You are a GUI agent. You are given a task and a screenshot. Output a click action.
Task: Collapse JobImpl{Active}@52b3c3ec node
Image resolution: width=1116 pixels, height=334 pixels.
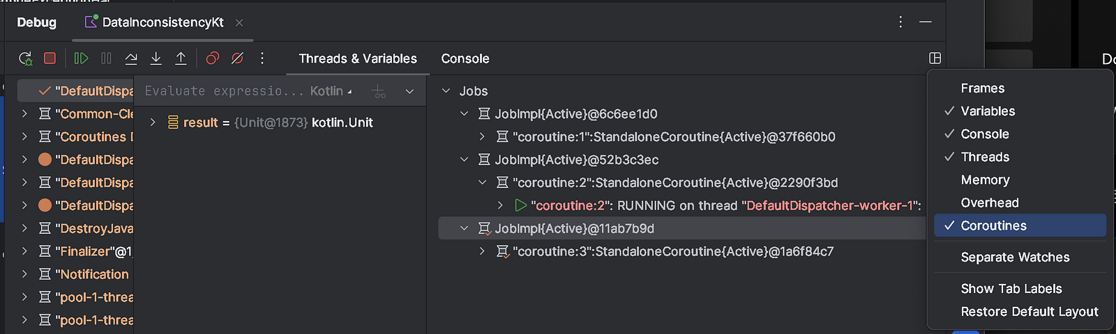click(465, 160)
